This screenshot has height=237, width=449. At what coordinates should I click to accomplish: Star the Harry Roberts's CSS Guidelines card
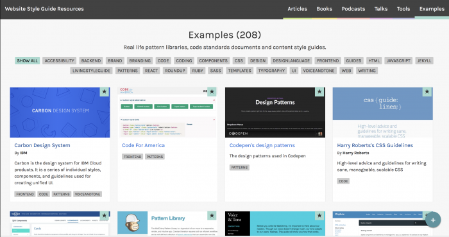pyautogui.click(x=427, y=92)
